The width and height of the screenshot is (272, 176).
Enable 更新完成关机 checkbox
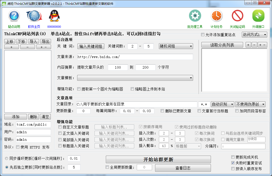[233, 157]
